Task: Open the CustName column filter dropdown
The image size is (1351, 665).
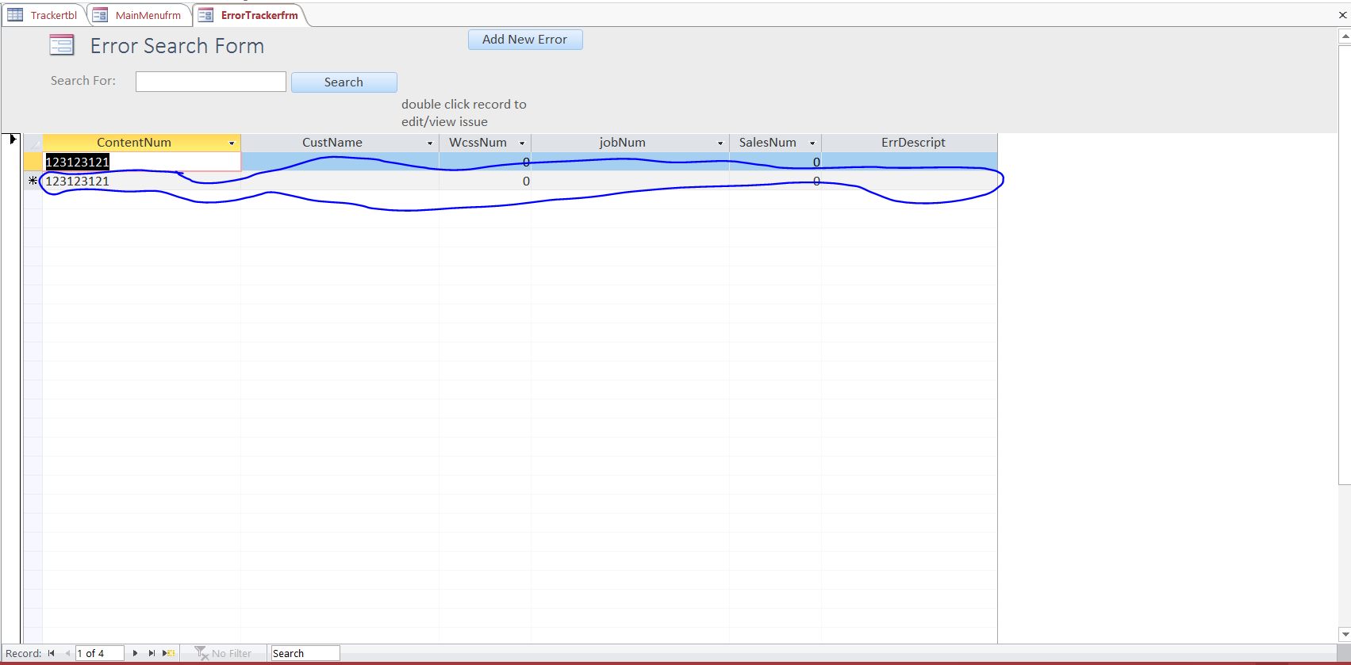Action: pos(430,143)
